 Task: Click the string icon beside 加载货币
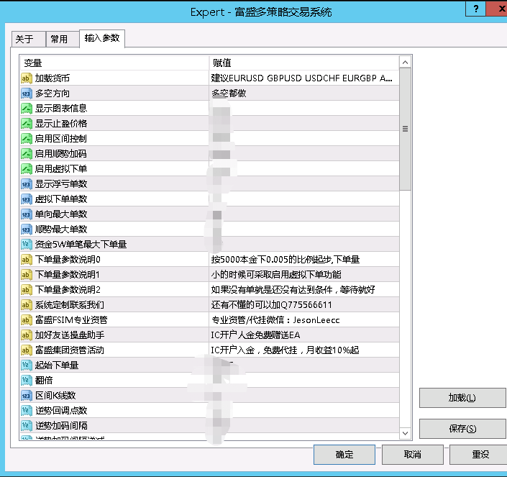click(27, 78)
